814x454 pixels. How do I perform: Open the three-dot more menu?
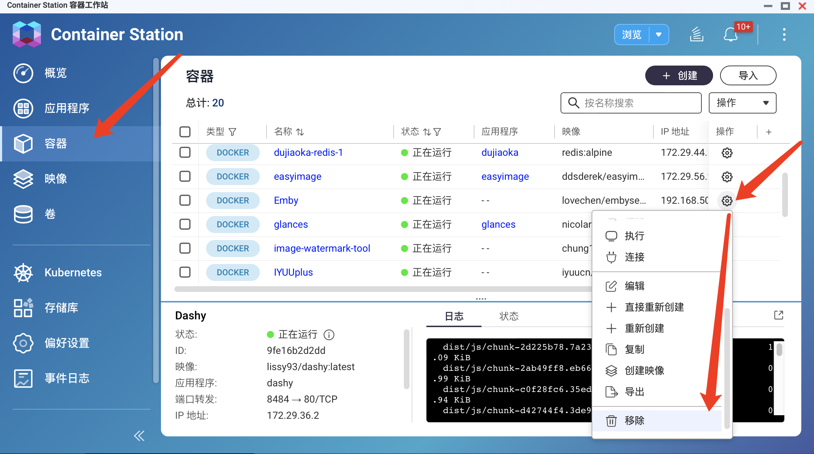tap(784, 35)
